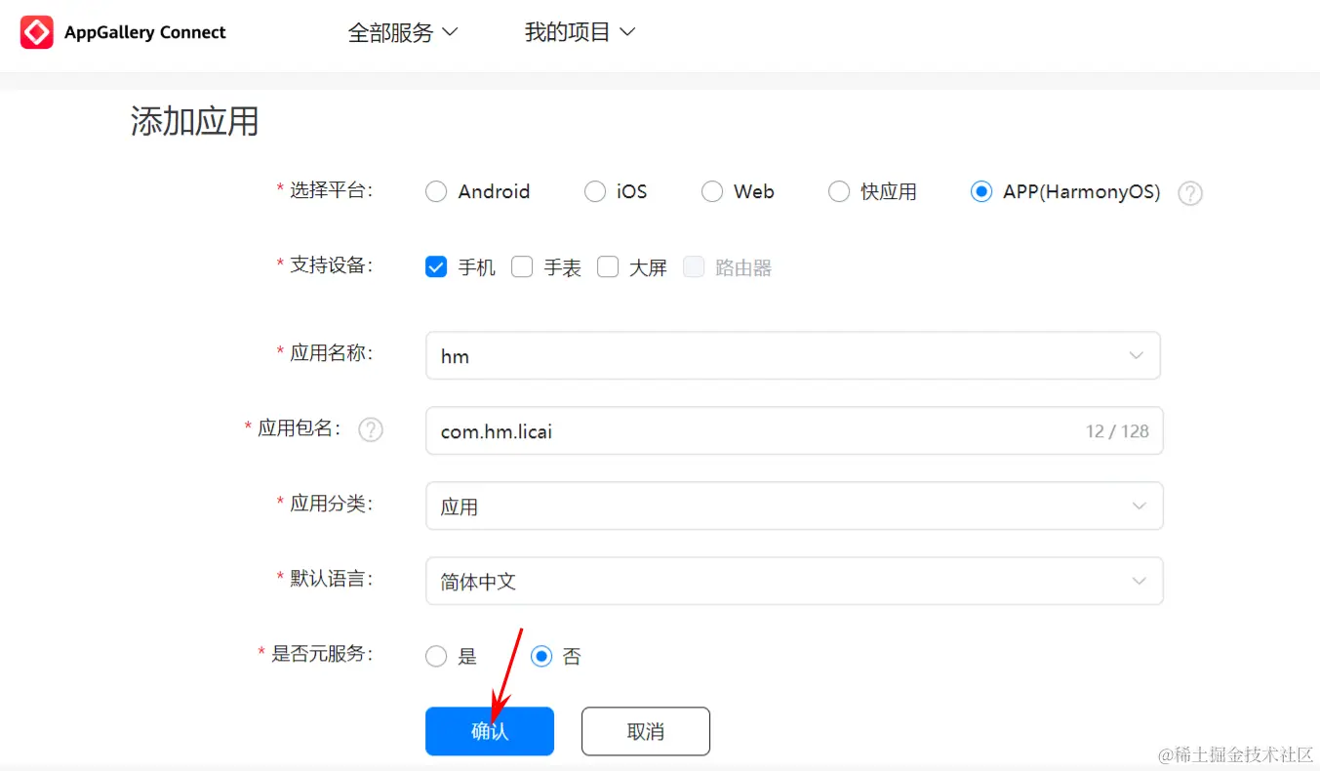The width and height of the screenshot is (1320, 771).
Task: Check the 路由器 device checkbox
Action: 694,266
